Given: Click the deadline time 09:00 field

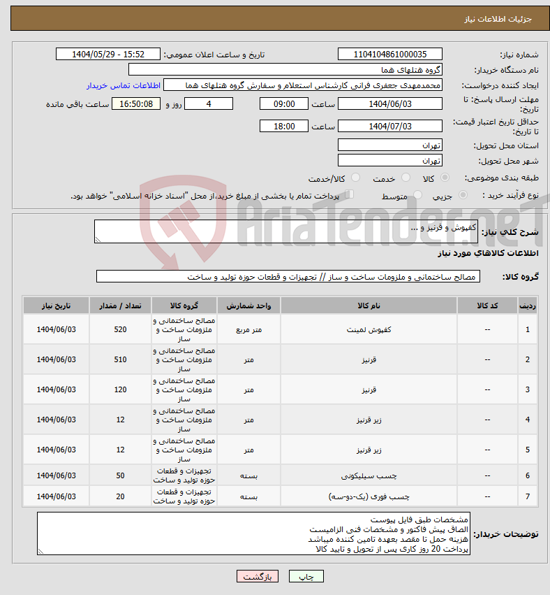Looking at the screenshot, I should (283, 103).
